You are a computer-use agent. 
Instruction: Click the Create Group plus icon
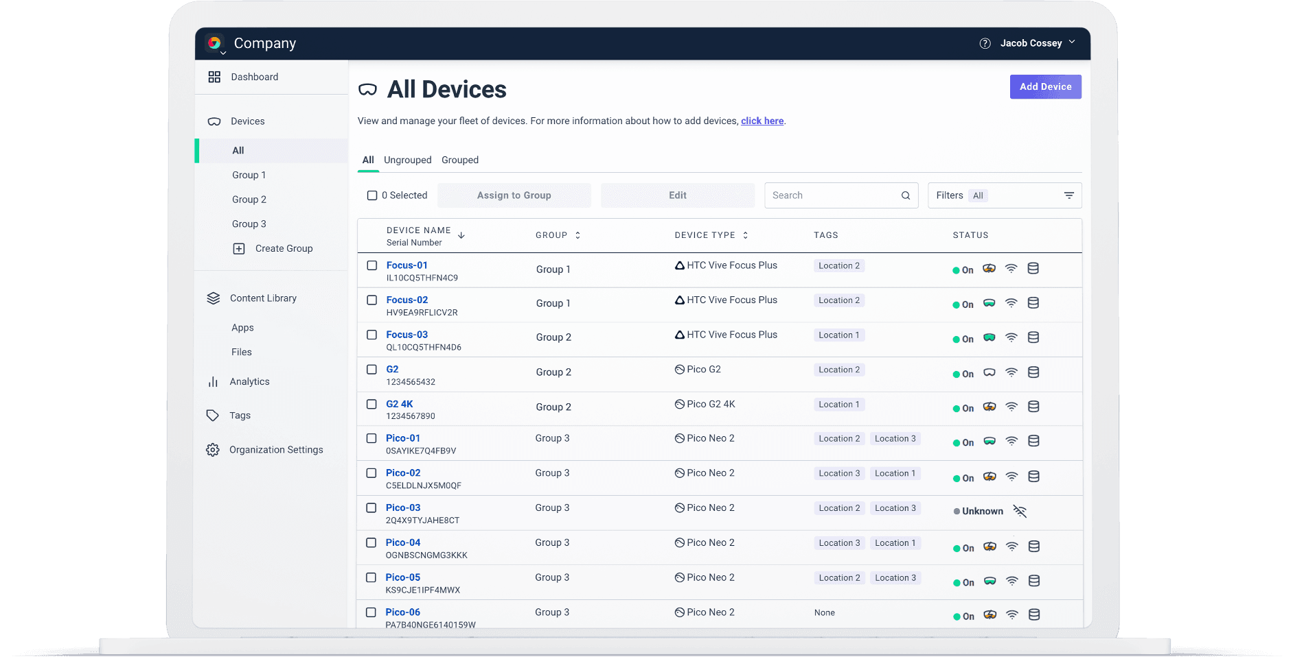tap(239, 249)
